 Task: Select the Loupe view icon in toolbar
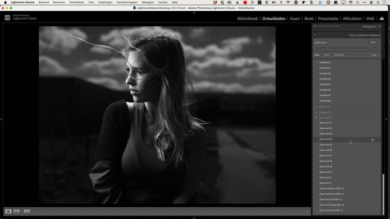[x=8, y=211]
